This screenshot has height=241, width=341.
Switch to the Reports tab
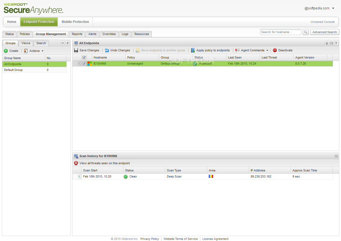pyautogui.click(x=77, y=34)
